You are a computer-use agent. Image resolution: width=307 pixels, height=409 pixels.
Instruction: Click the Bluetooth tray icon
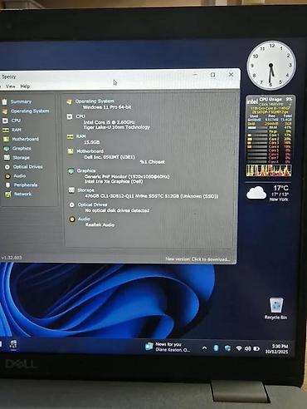coord(216,348)
